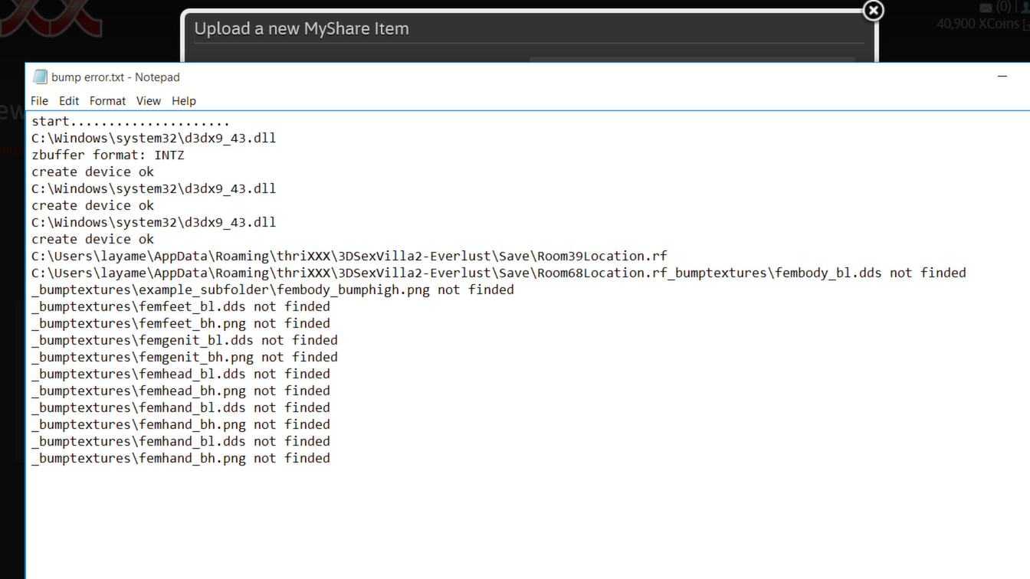Open the Help menu in Notepad

tap(184, 101)
